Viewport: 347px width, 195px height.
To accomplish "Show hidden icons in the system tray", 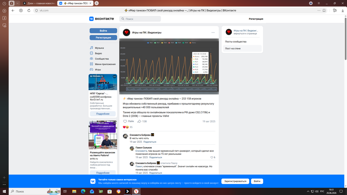I will pyautogui.click(x=308, y=191).
